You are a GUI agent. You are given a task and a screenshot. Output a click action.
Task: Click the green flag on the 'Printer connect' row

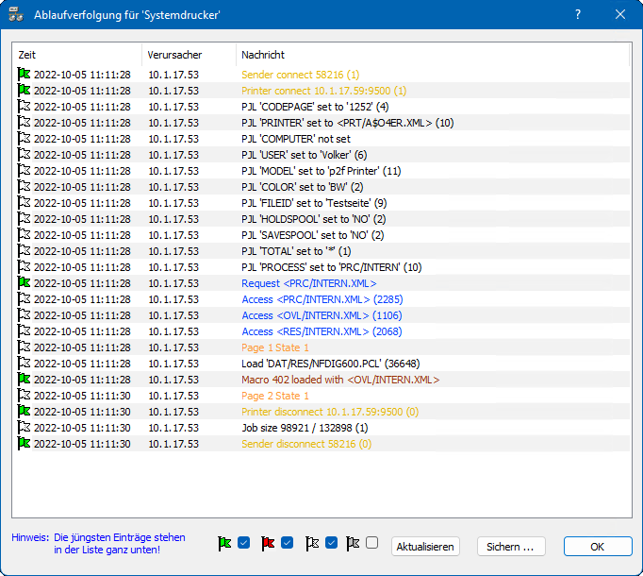(x=25, y=91)
